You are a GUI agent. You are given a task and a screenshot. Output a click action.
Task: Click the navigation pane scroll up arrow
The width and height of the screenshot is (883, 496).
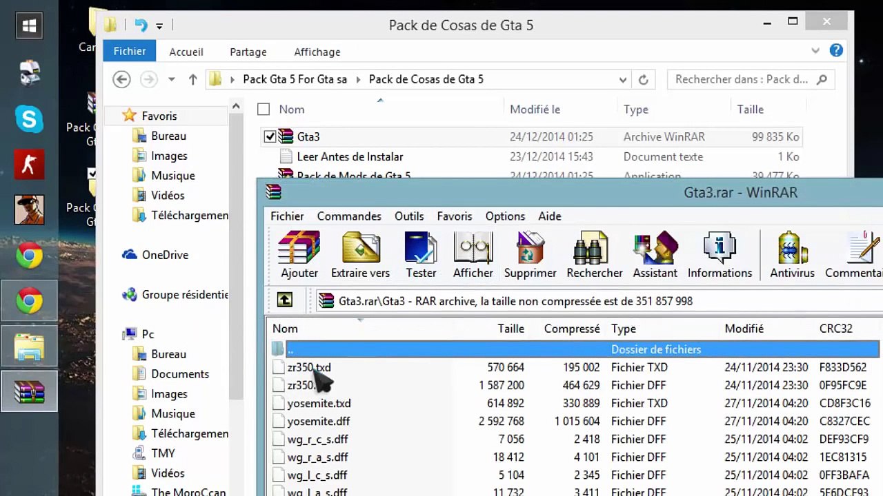[236, 106]
